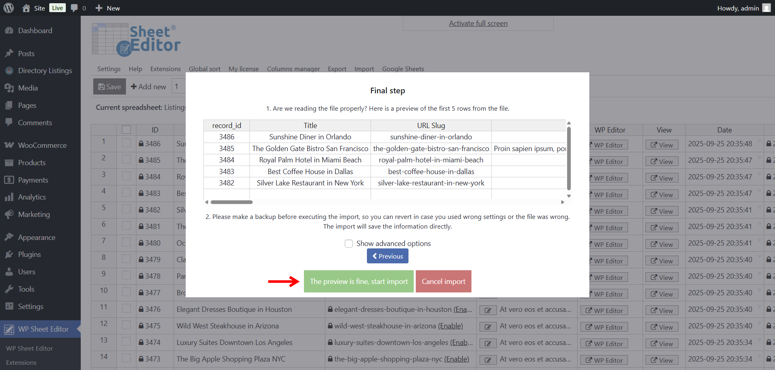Select checkbox for row 3486
Image resolution: width=775 pixels, height=370 pixels.
coord(126,143)
